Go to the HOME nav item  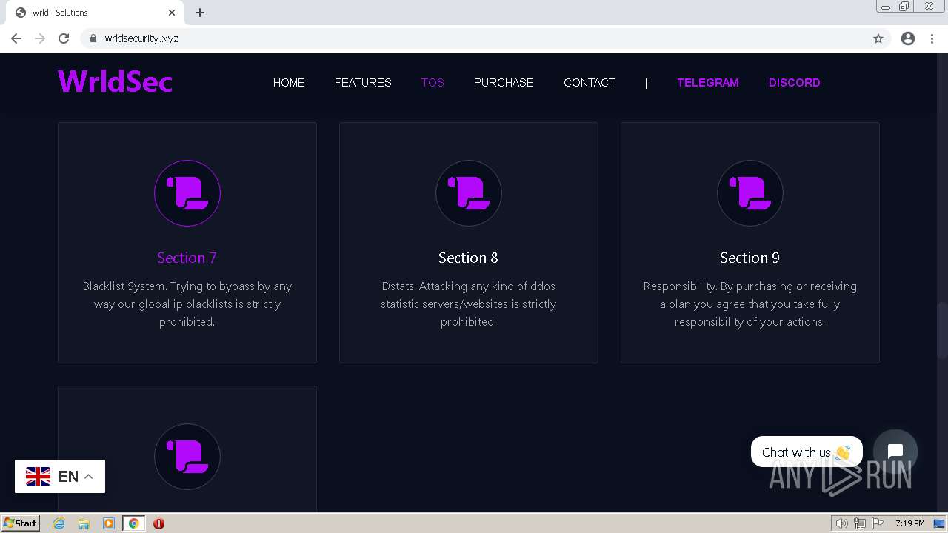(289, 83)
